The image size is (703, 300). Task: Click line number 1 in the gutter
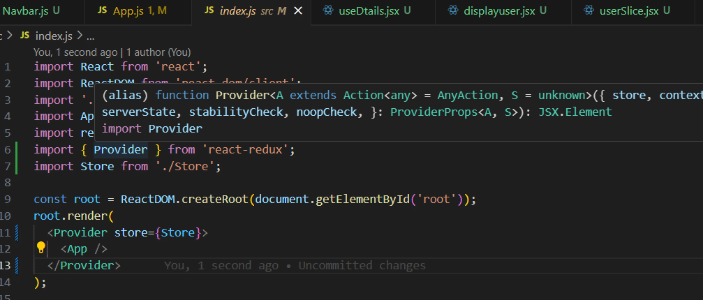point(8,67)
